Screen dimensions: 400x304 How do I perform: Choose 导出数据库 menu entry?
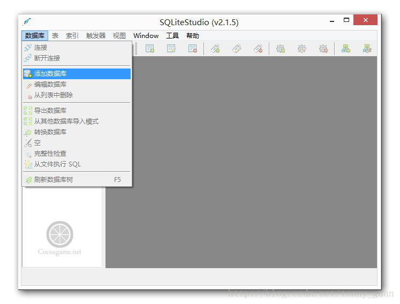77,111
